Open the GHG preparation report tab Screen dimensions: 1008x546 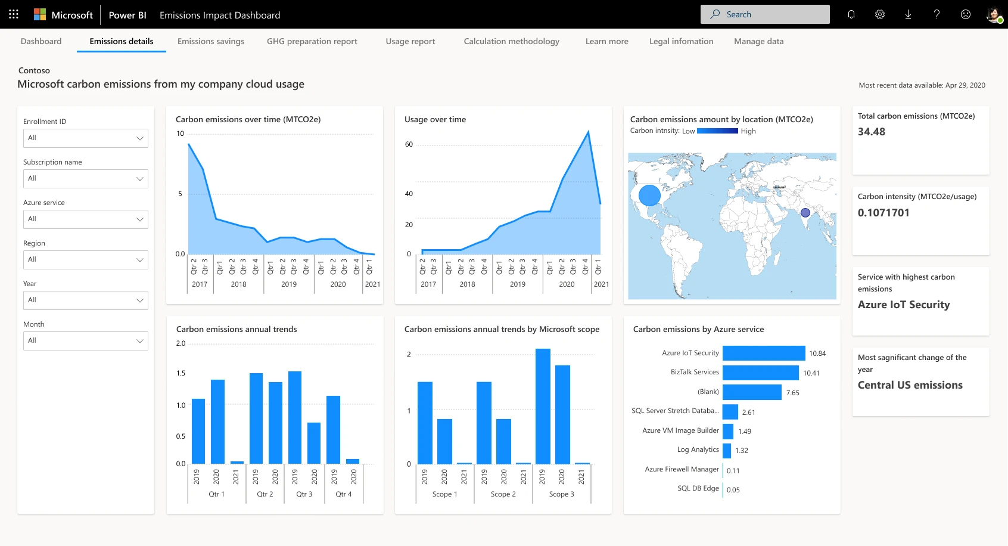pos(312,41)
